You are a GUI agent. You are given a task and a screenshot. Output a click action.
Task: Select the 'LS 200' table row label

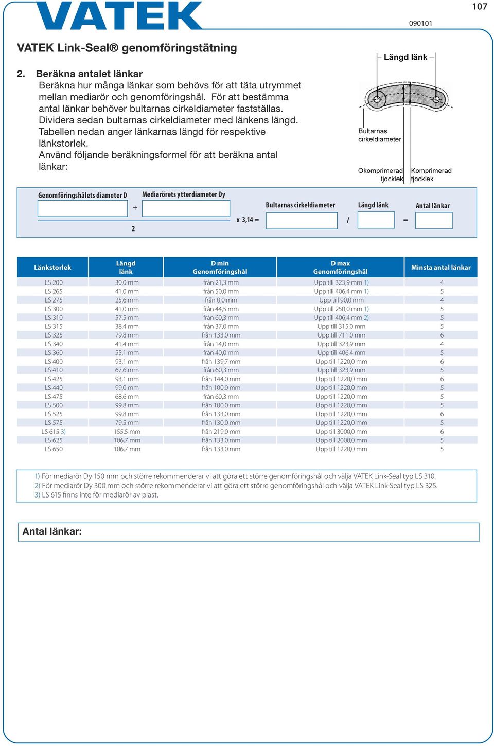pos(54,282)
